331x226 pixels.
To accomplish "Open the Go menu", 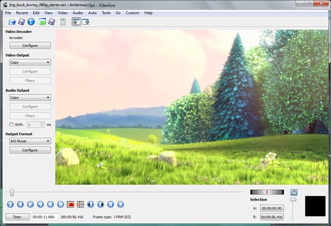I will [x=118, y=13].
